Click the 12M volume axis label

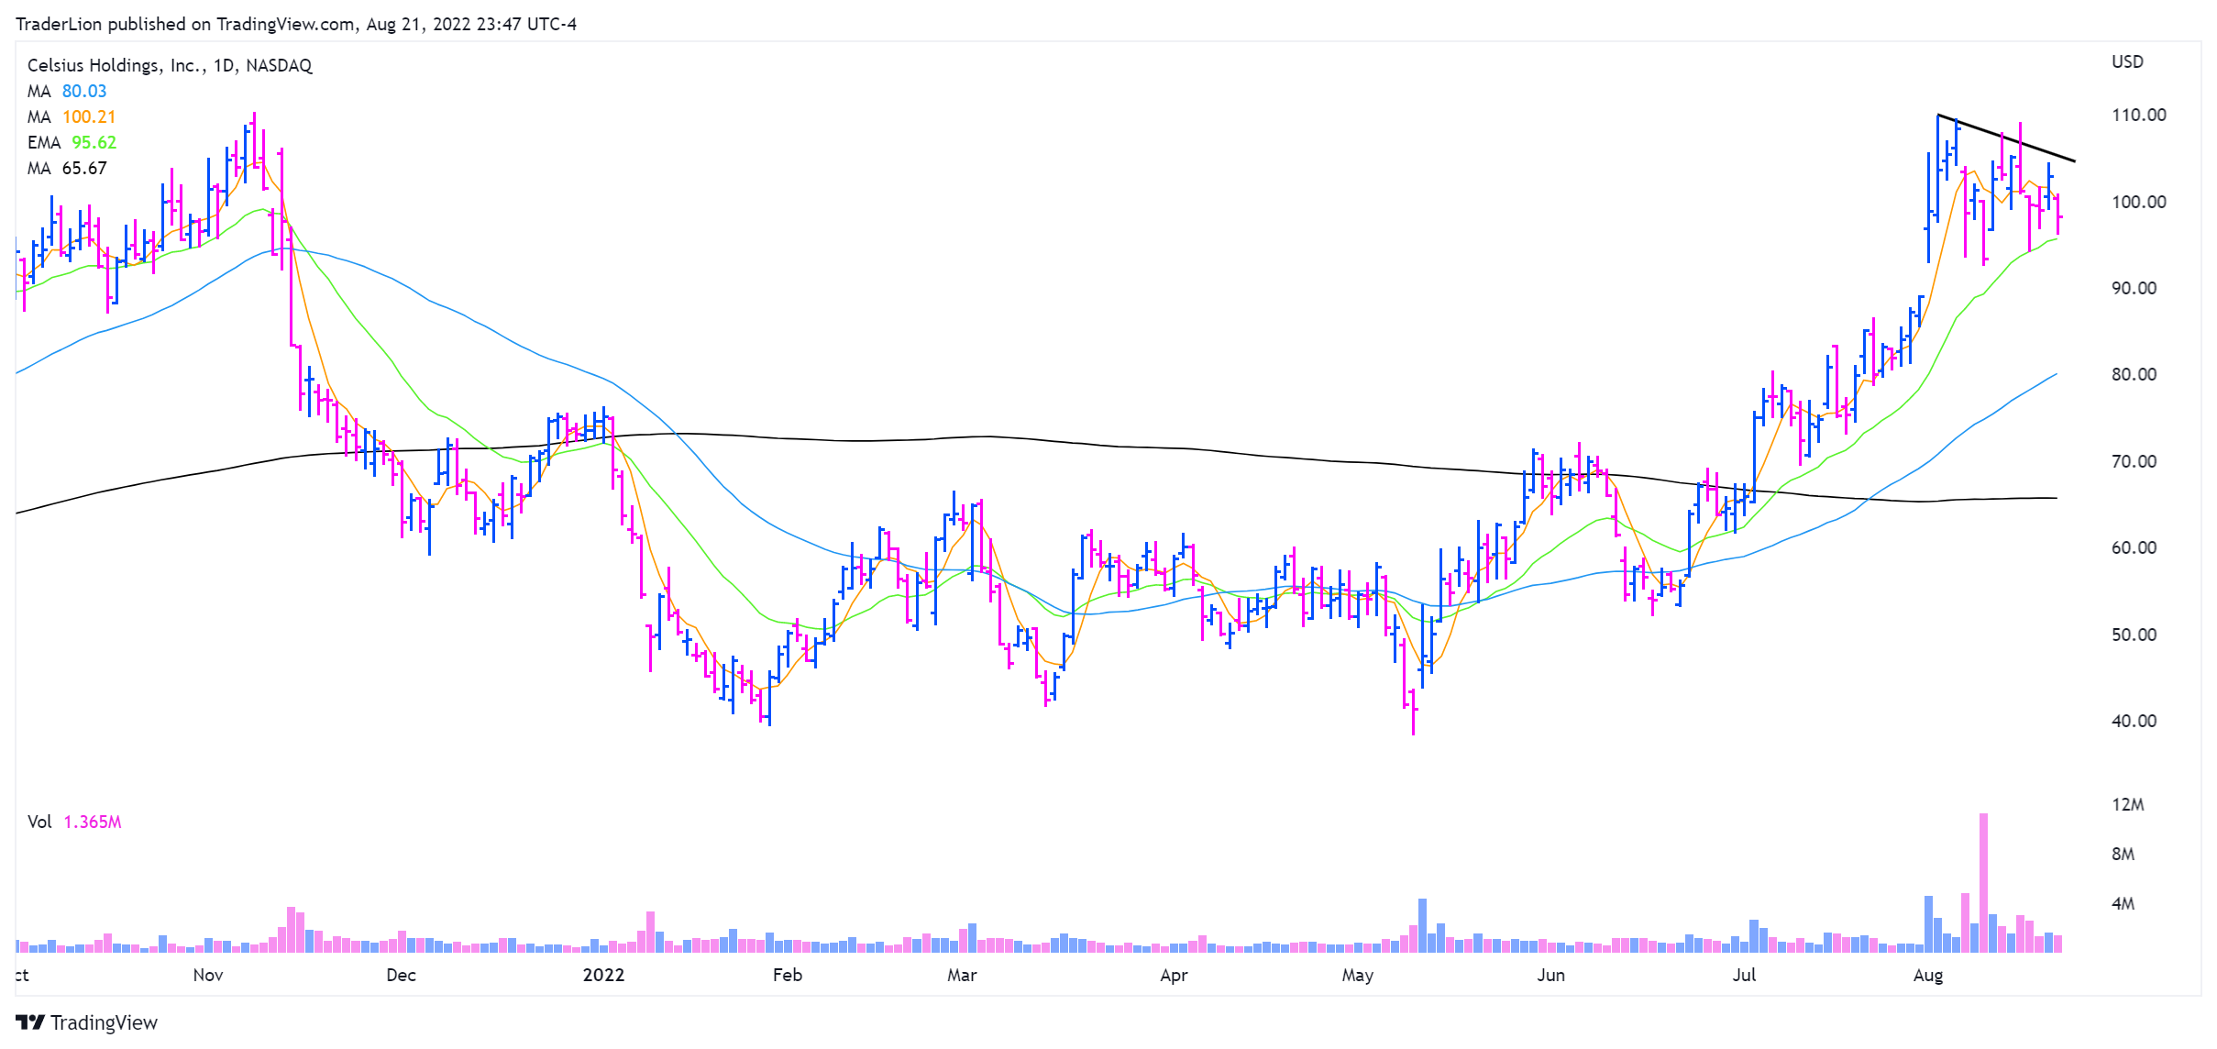(2128, 804)
